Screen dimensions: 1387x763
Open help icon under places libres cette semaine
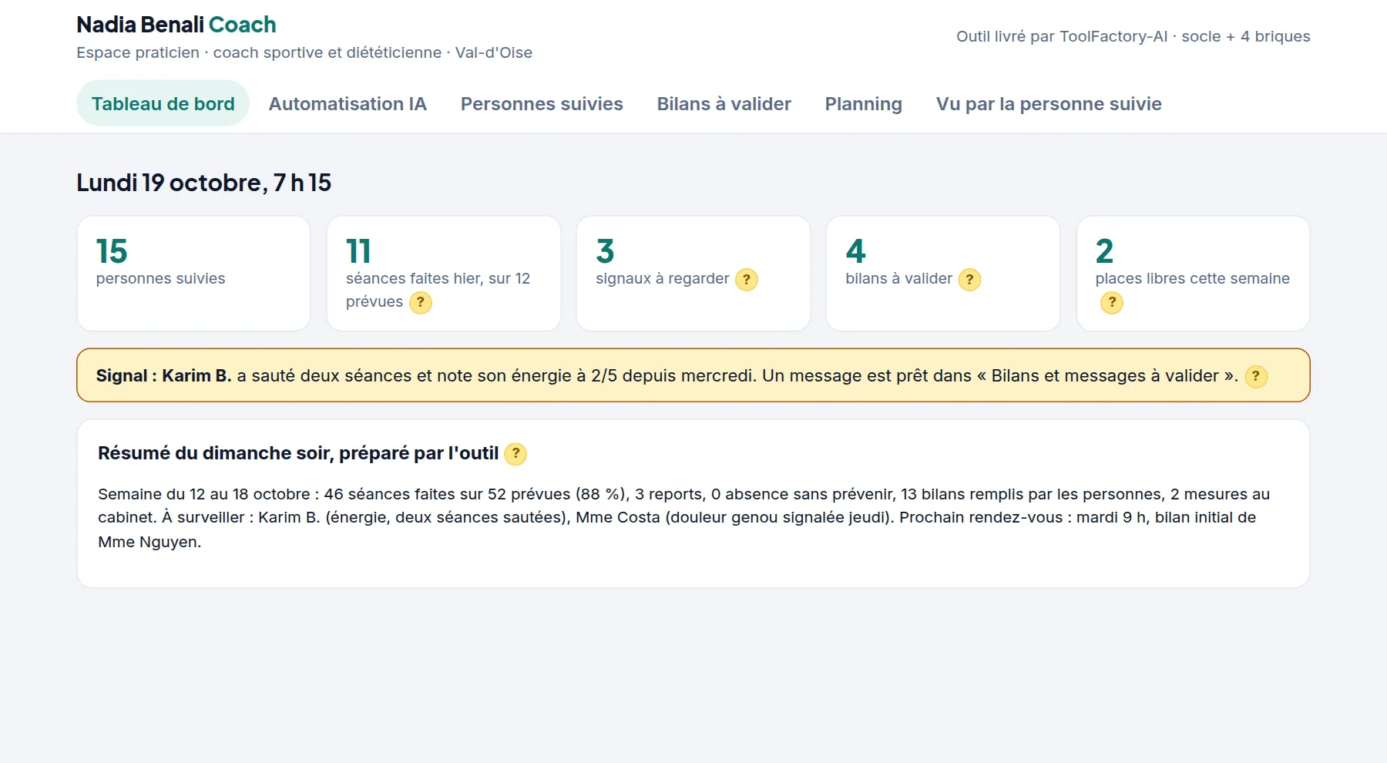point(1111,302)
